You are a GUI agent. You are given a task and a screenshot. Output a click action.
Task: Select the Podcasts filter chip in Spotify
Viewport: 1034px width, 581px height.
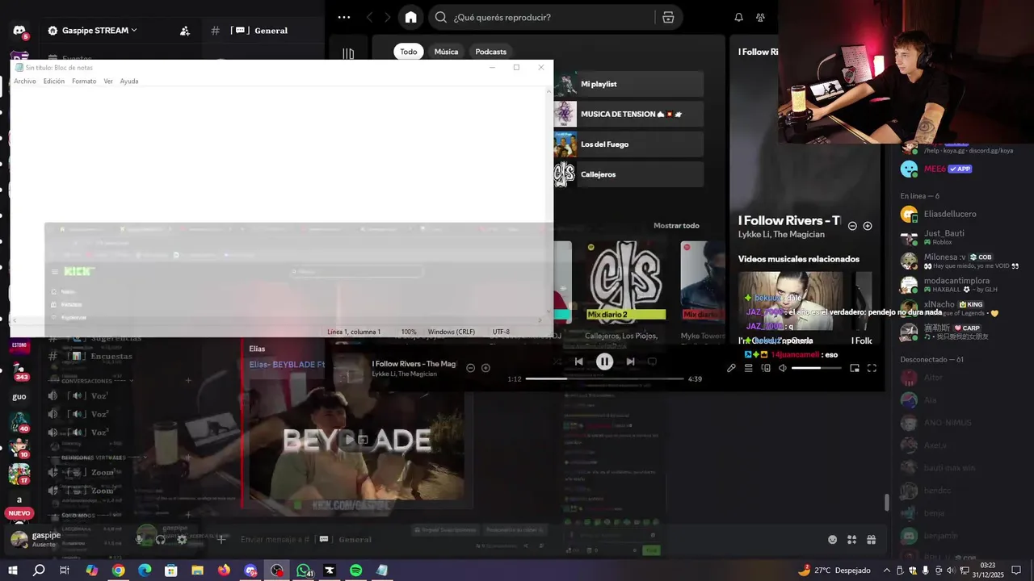pyautogui.click(x=491, y=52)
